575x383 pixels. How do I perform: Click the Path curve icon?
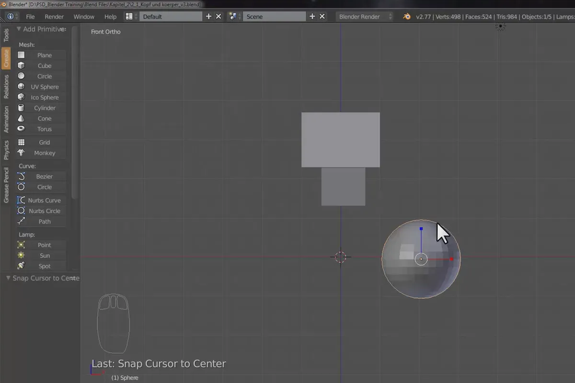point(21,221)
